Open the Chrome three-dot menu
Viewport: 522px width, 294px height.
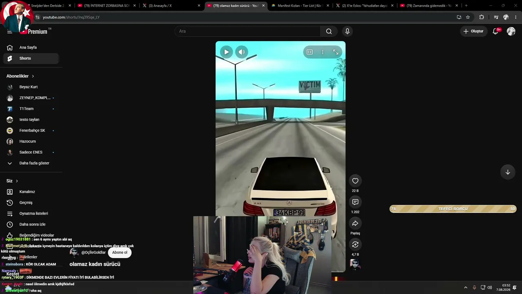pos(516,17)
